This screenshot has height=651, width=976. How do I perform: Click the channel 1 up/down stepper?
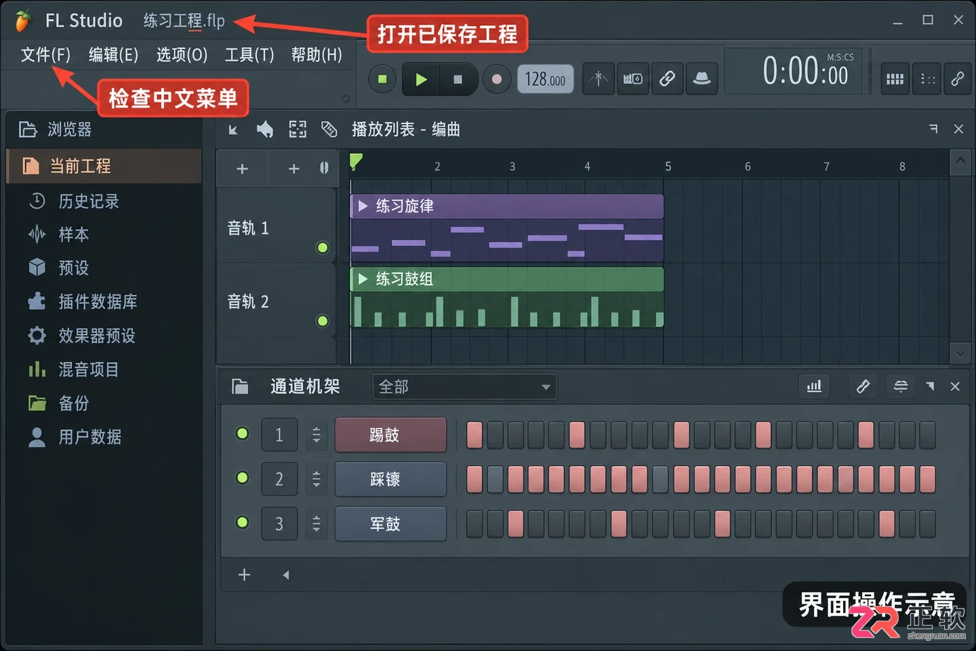(x=316, y=435)
